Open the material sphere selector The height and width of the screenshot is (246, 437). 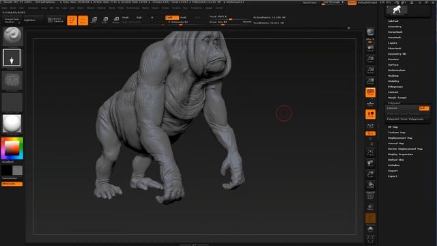[12, 124]
